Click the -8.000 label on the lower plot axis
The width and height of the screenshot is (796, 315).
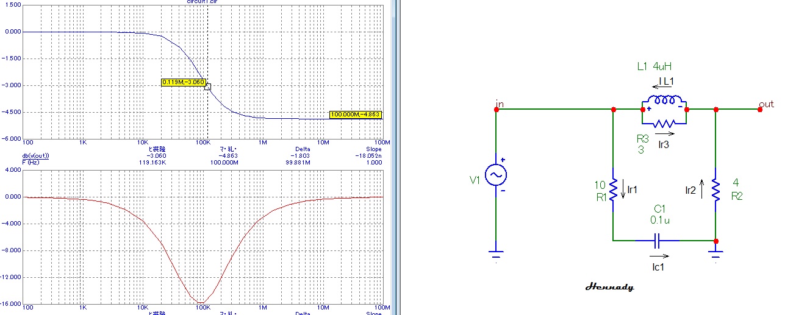coord(13,250)
